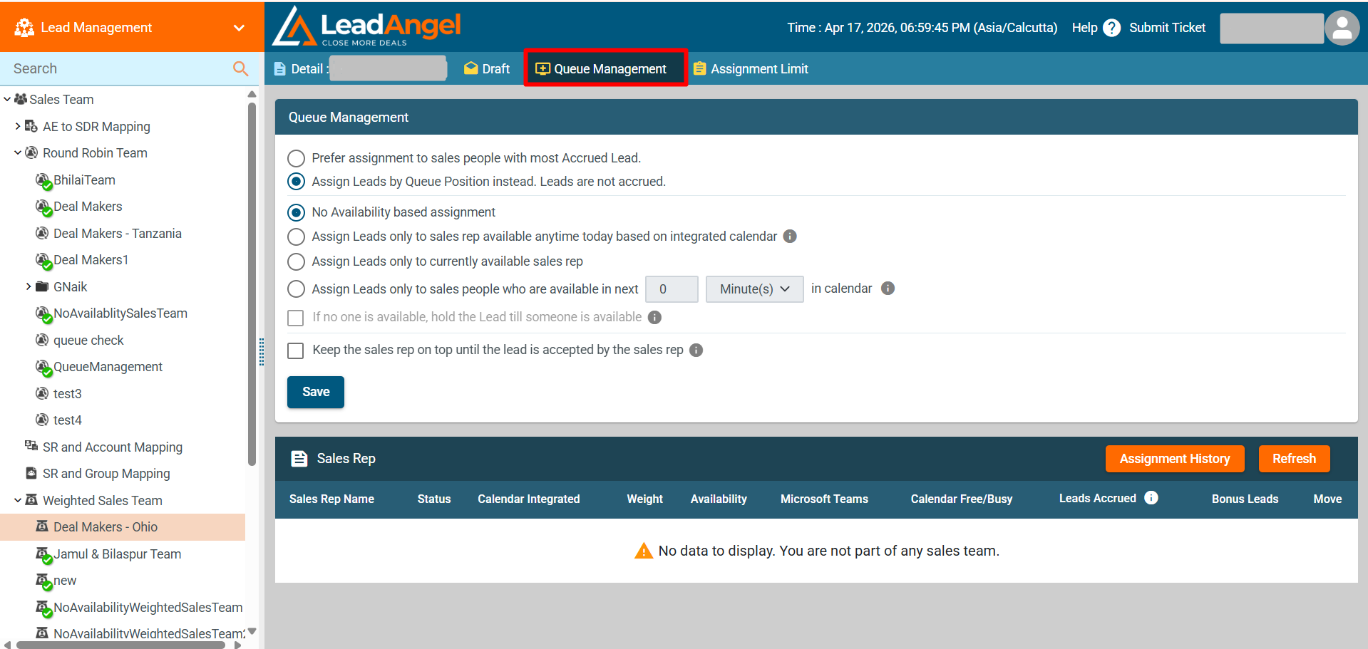Click the Round Robin Team icon

(31, 152)
